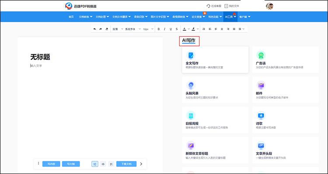Open the 系统字体 font dropdown

click(133, 29)
